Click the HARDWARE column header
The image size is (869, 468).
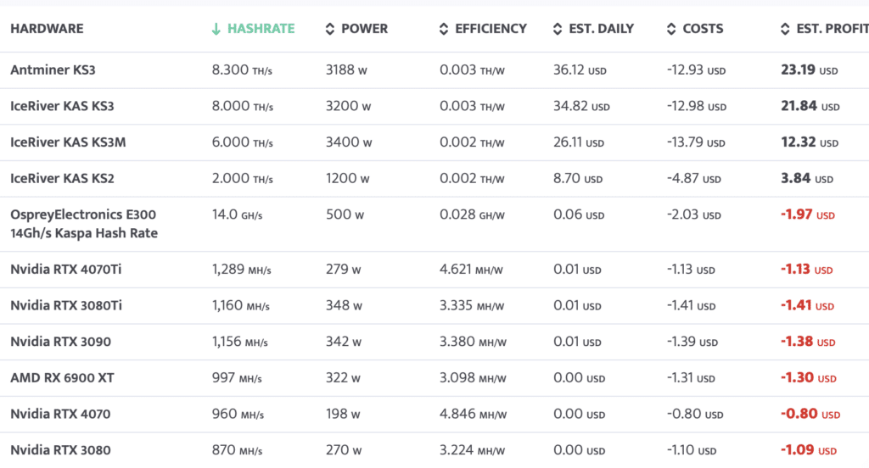click(x=48, y=29)
